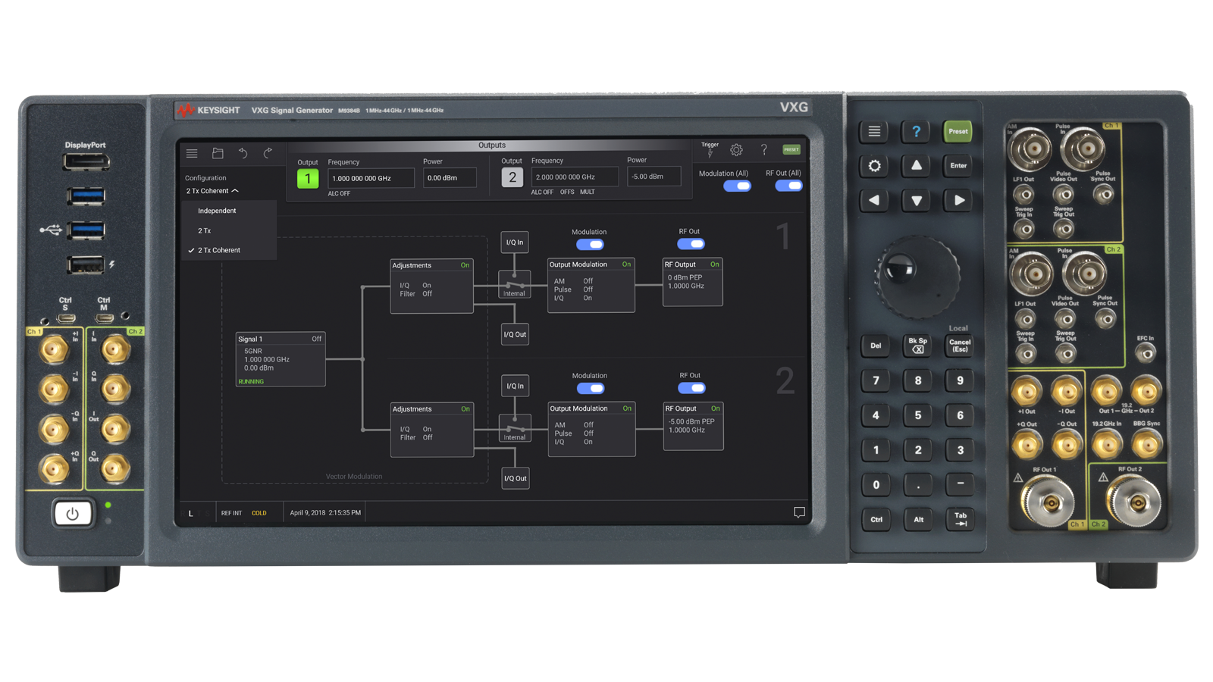Screen dimensions: 1213x682
Task: Click the front panel rotary knob
Action: pos(917,276)
